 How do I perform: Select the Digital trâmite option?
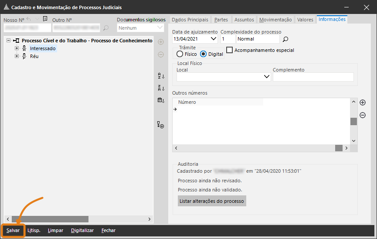coord(204,54)
